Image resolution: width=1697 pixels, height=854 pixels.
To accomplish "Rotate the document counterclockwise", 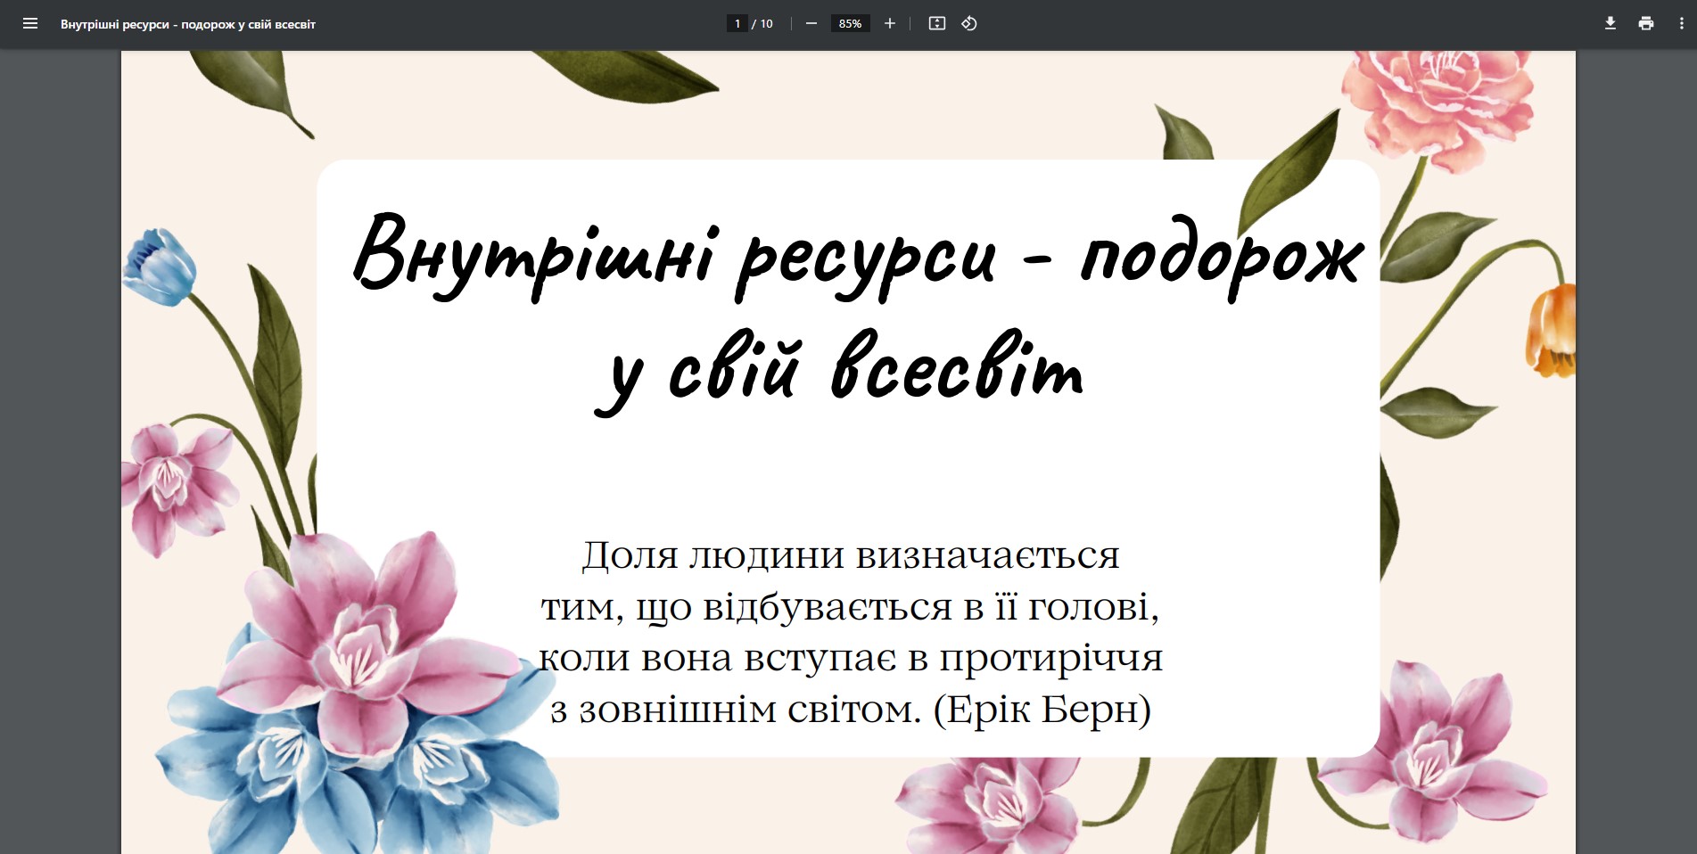I will point(969,24).
